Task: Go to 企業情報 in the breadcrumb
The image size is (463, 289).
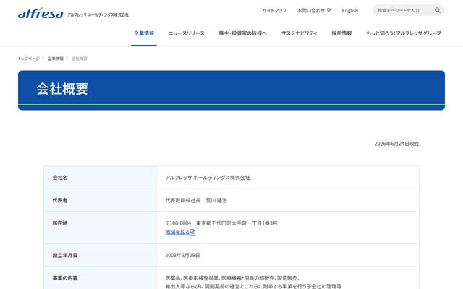Action: [56, 59]
